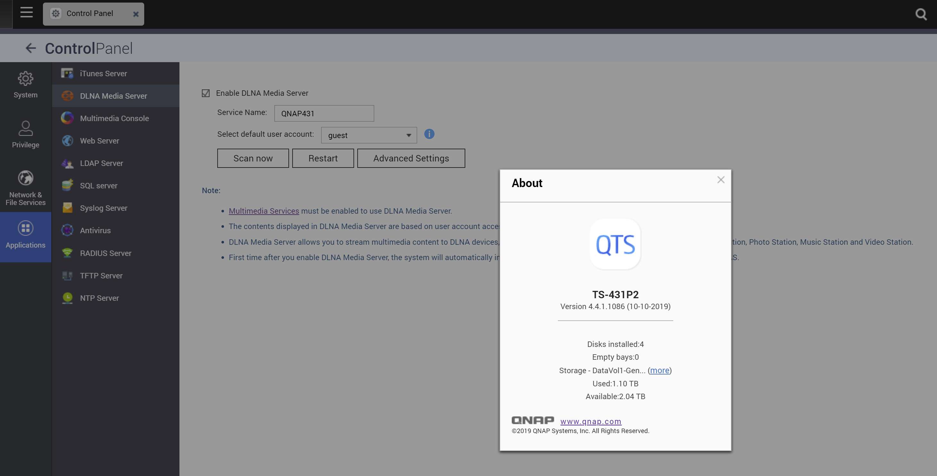
Task: Click the LDAP Server icon
Action: tap(67, 163)
